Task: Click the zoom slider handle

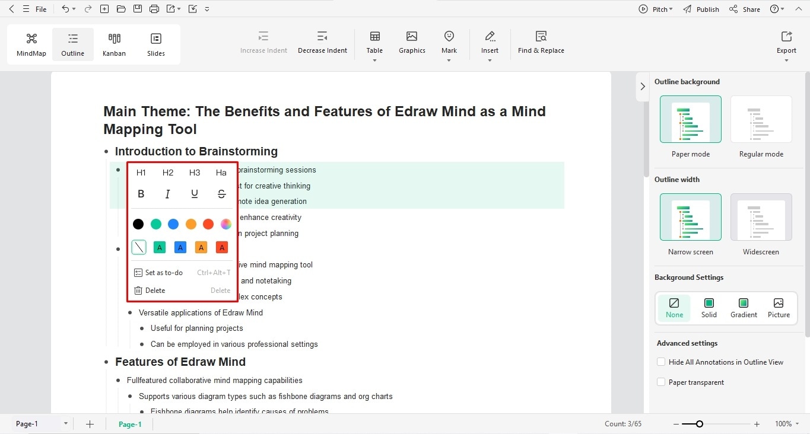Action: (x=700, y=424)
